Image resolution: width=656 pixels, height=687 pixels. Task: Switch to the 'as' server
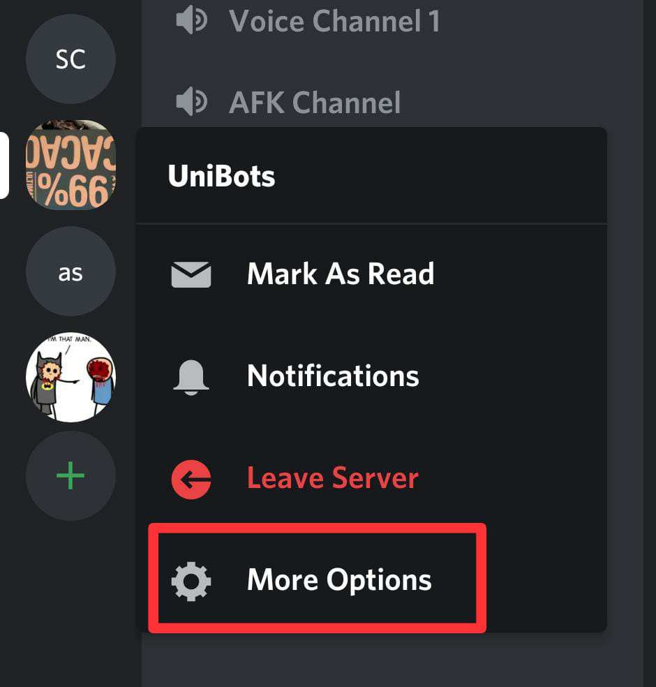tap(70, 272)
